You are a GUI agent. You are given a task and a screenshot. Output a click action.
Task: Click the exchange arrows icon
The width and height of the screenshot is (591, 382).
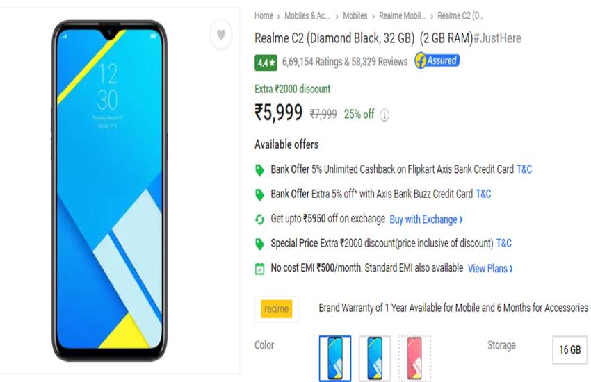click(x=260, y=219)
